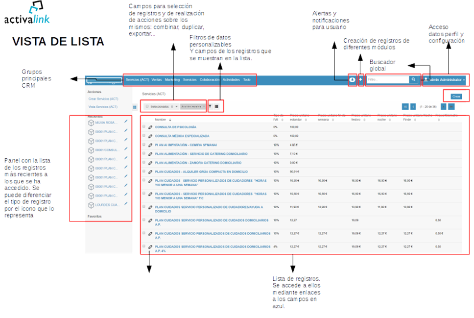Screen dimensions: 474x318
Task: Check the ZAMORA CATERING DOMICILIARIO row checkbox
Action: coord(144,162)
